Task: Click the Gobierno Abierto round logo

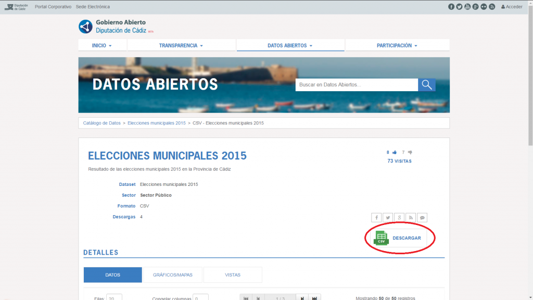Action: tap(86, 27)
